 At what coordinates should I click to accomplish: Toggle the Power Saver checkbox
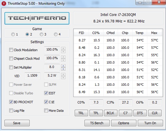[x=11, y=85]
